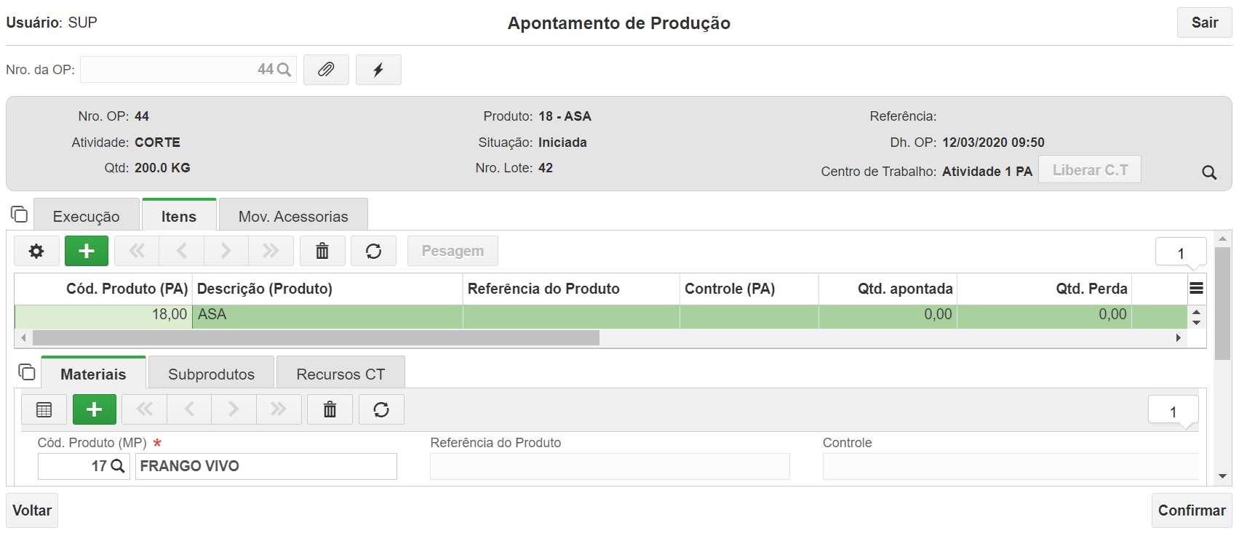Switch Materiais to grid view icon
The height and width of the screenshot is (533, 1239).
pyautogui.click(x=44, y=409)
